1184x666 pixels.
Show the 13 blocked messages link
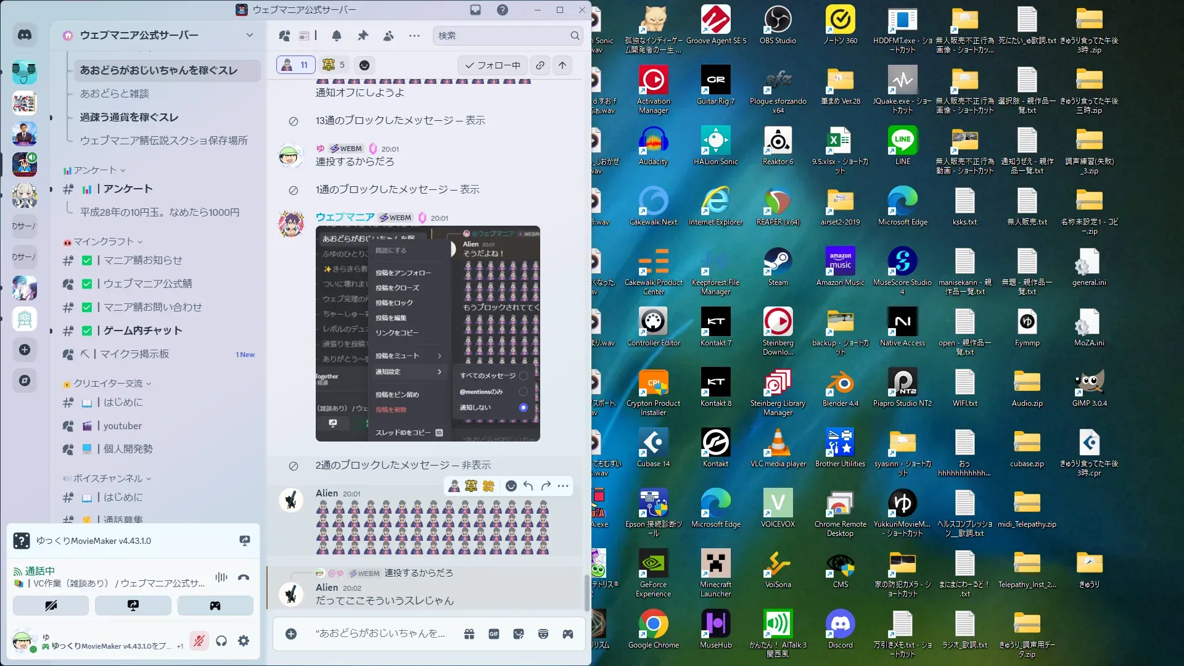pos(475,120)
